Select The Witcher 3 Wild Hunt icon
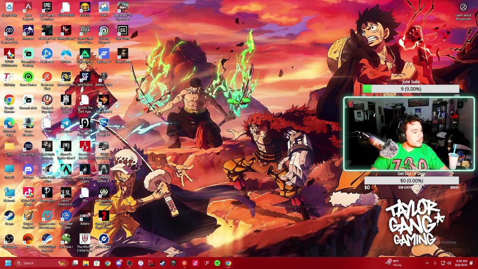Screen dimensions: 478x269 pyautogui.click(x=85, y=243)
